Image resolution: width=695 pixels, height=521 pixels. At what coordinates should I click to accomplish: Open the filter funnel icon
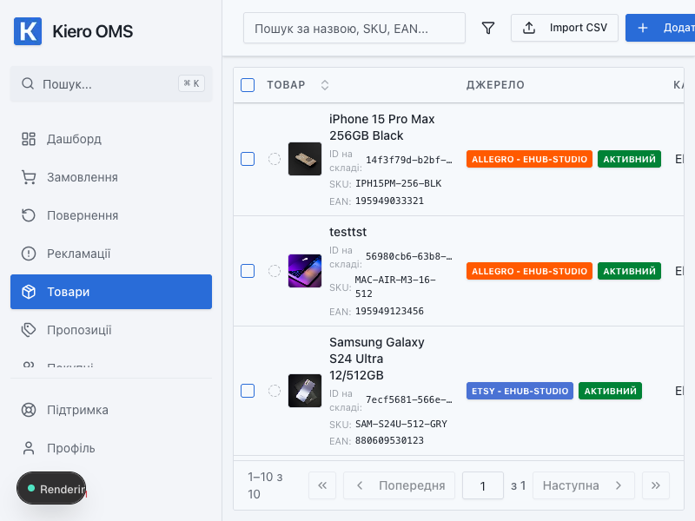pos(488,28)
